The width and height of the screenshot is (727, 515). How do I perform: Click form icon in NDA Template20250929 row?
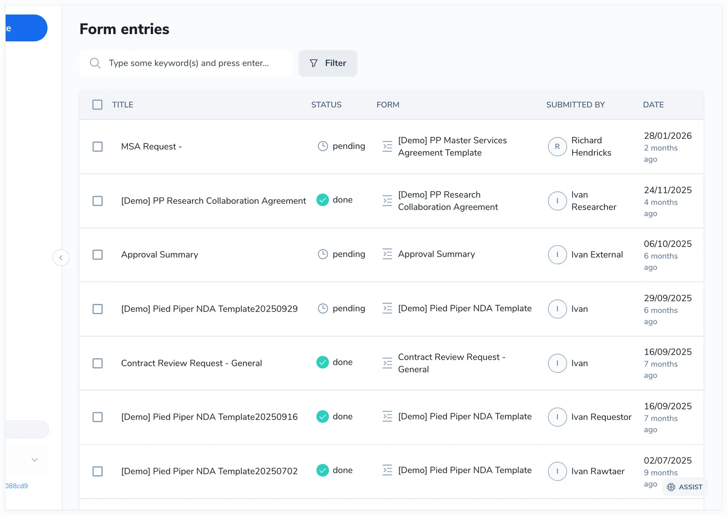(387, 308)
